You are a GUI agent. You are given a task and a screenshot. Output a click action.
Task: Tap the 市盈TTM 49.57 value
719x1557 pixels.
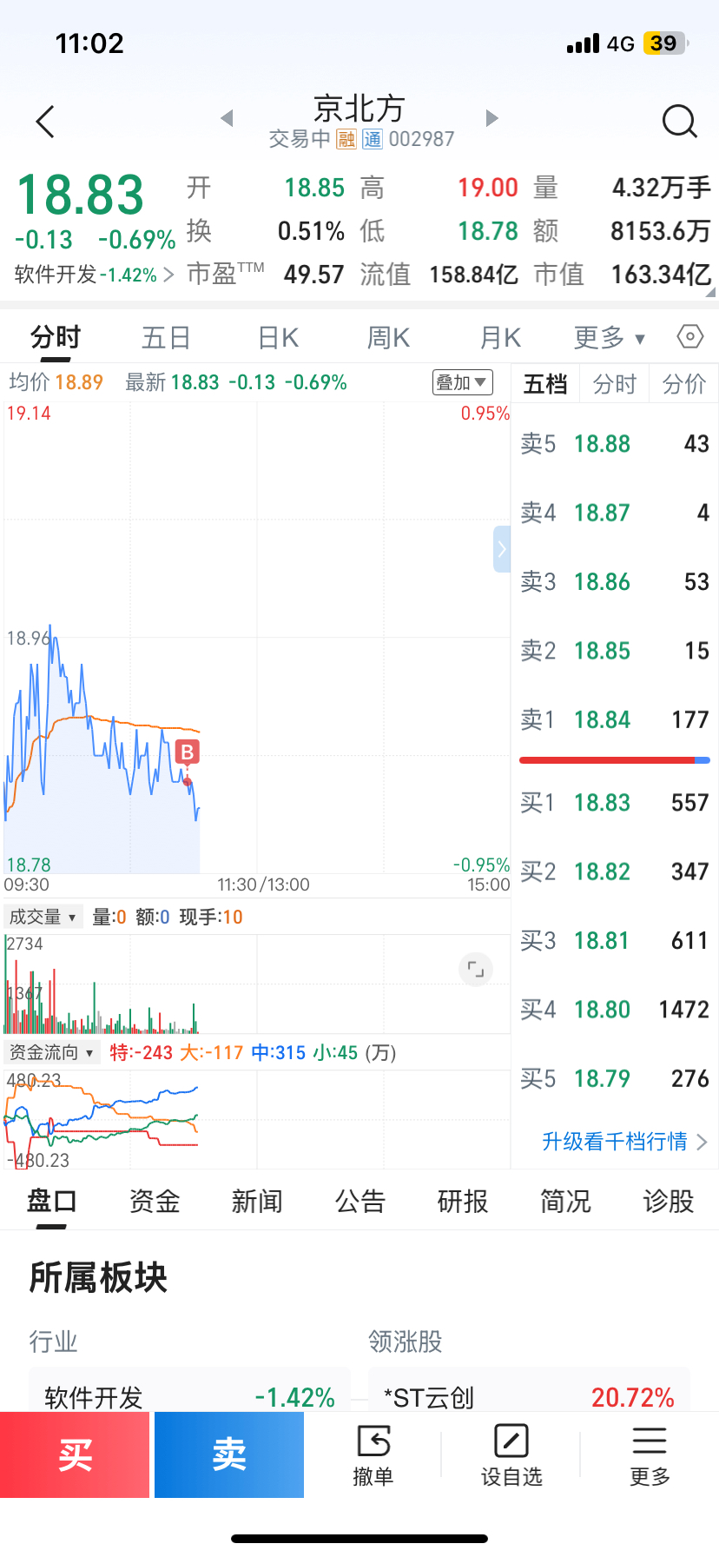(313, 275)
